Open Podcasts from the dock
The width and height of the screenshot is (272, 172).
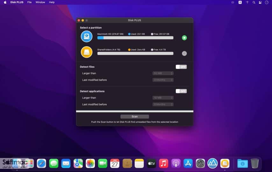[x=176, y=163]
